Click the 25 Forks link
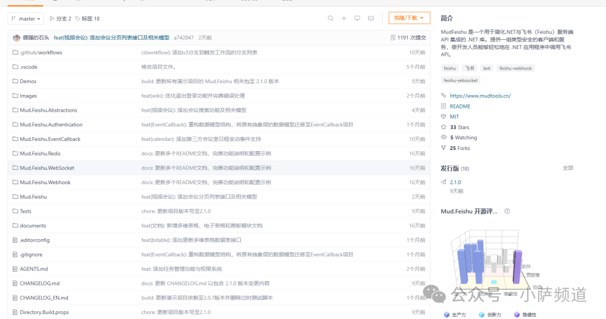606x319 pixels. pos(460,148)
